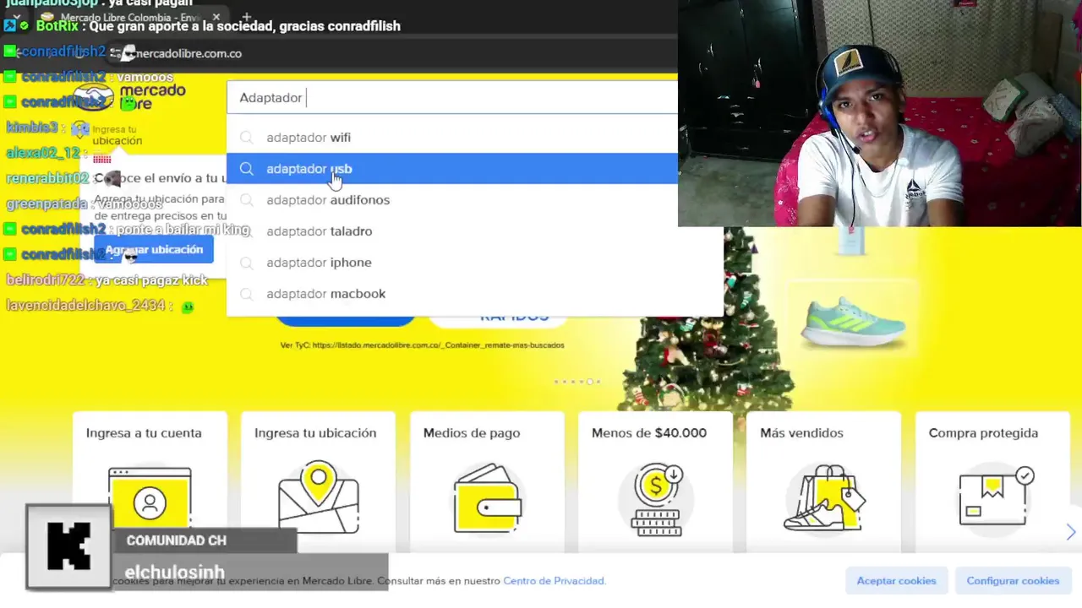Open the 'Más vendidos' card title

click(x=801, y=433)
